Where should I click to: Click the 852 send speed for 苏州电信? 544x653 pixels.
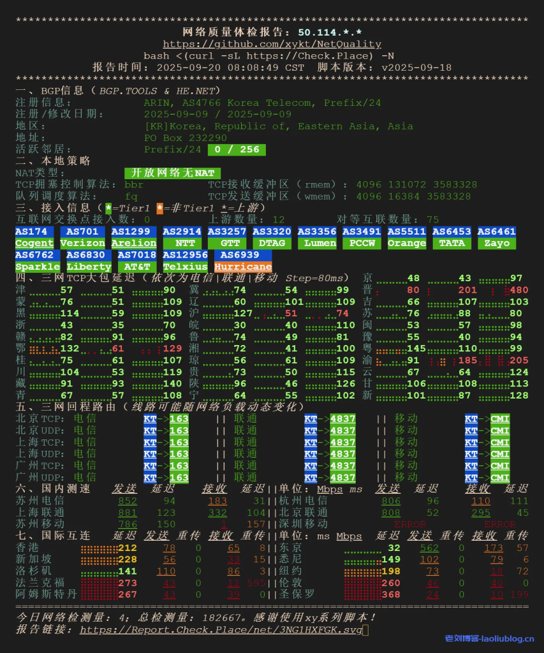click(x=128, y=501)
